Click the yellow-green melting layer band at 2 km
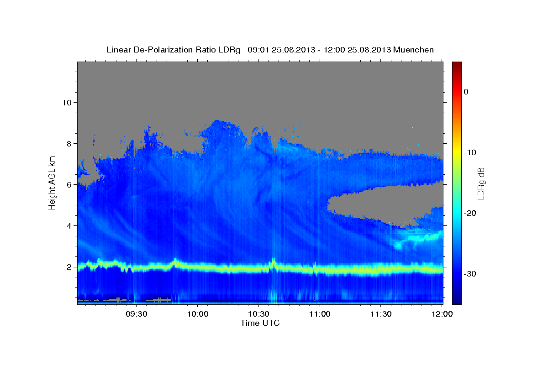The image size is (548, 365). coord(260,268)
